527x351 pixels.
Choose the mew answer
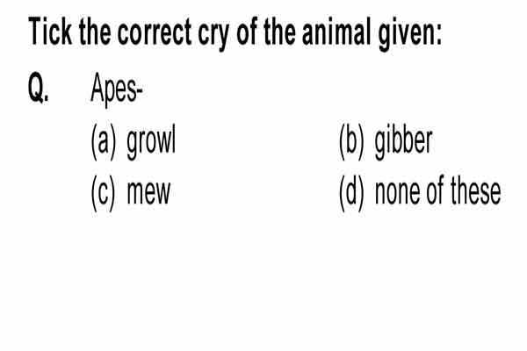click(x=131, y=192)
